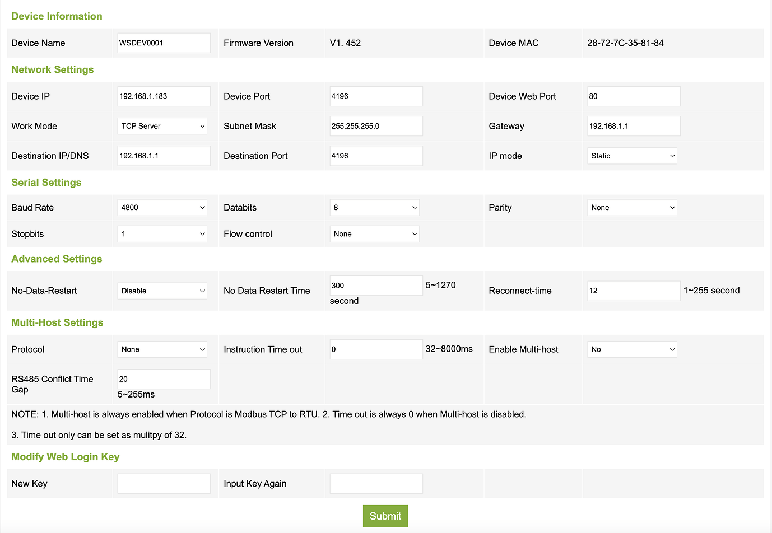772x533 pixels.
Task: Select the Device Web Port field
Action: (x=634, y=96)
